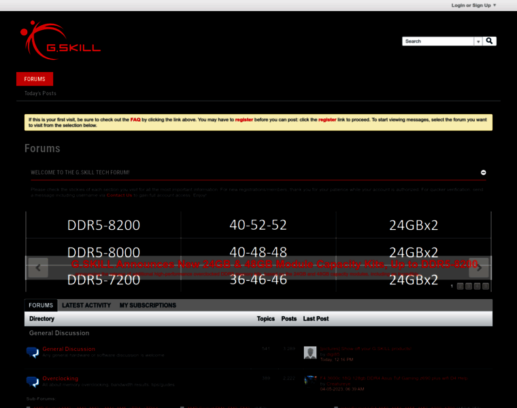The image size is (517, 408).
Task: Open Today's Posts link
Action: pyautogui.click(x=40, y=93)
